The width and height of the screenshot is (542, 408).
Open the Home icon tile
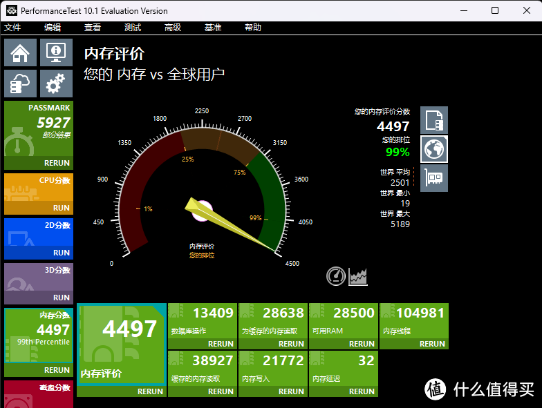tap(21, 52)
